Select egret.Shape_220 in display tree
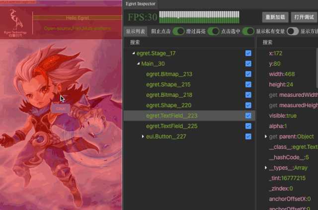The width and height of the screenshot is (318, 210). [169, 105]
